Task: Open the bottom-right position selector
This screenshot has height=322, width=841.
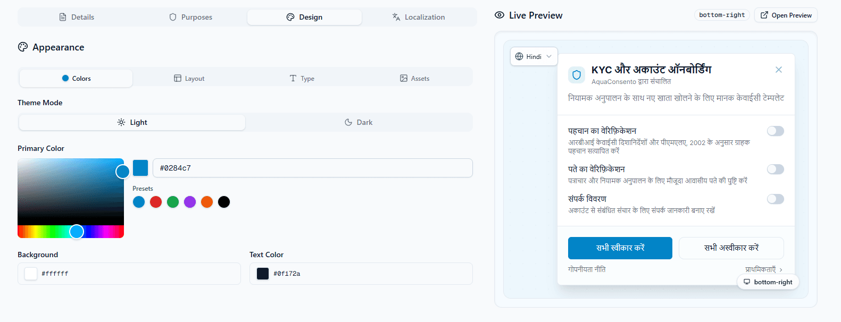Action: [768, 282]
